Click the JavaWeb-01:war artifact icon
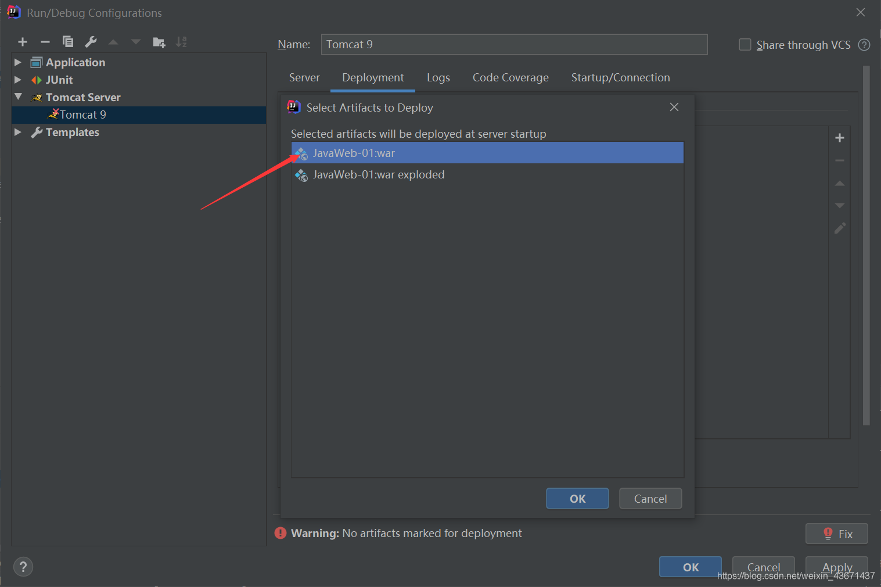 [x=301, y=153]
